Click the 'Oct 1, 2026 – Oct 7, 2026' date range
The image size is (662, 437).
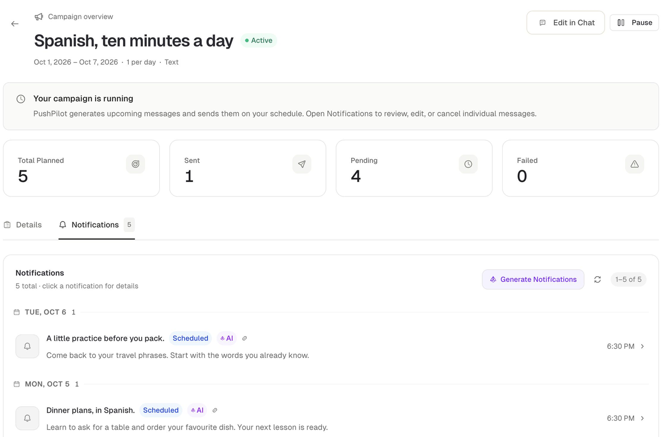[x=76, y=62]
